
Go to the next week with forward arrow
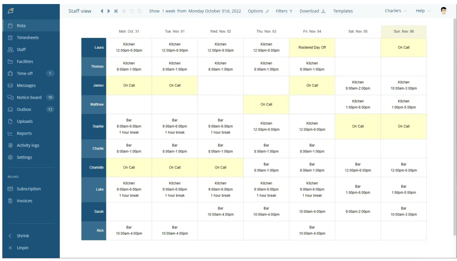point(108,11)
